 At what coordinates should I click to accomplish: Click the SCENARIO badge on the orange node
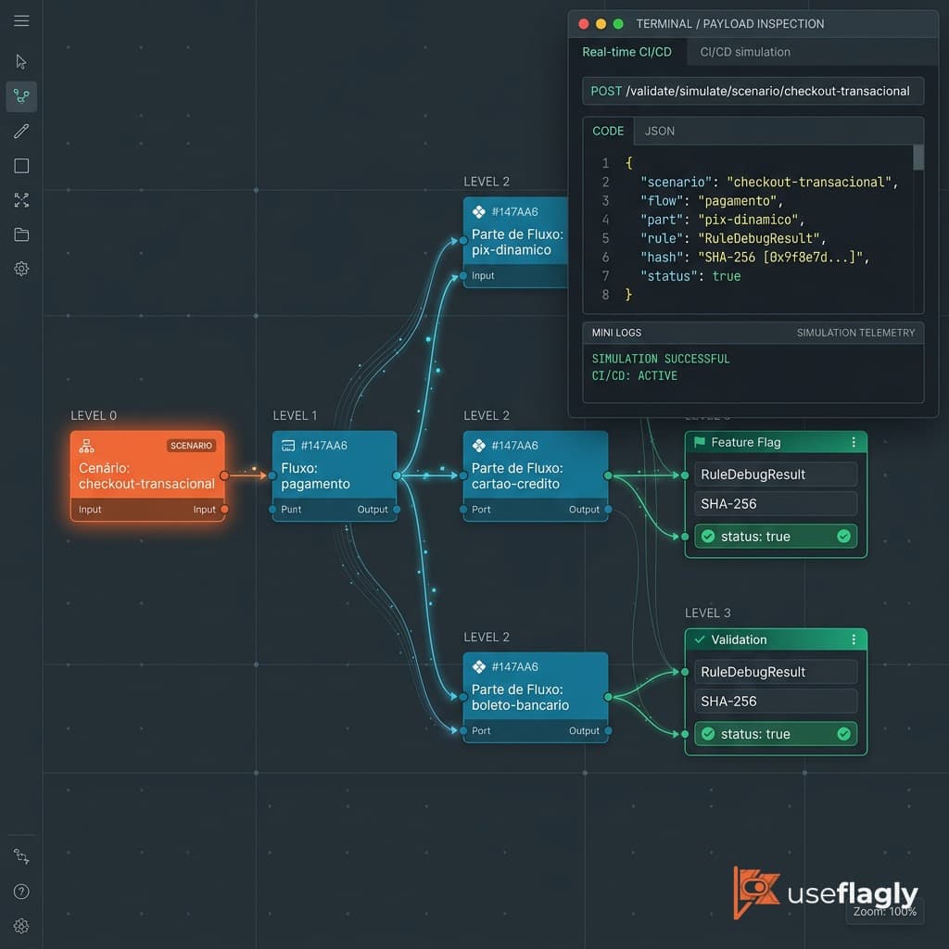coord(191,446)
